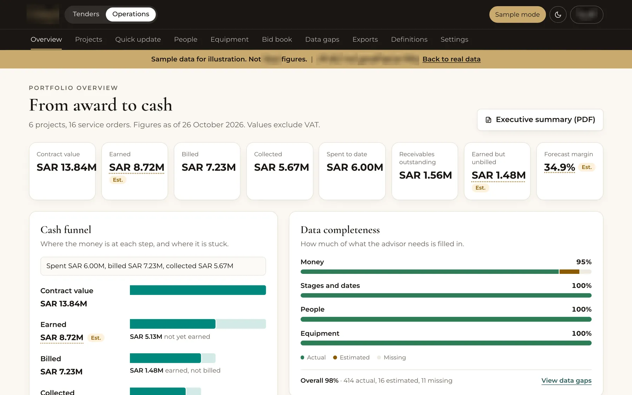Select the Billed SAR 7.23M card
This screenshot has width=632, height=395.
pos(207,171)
